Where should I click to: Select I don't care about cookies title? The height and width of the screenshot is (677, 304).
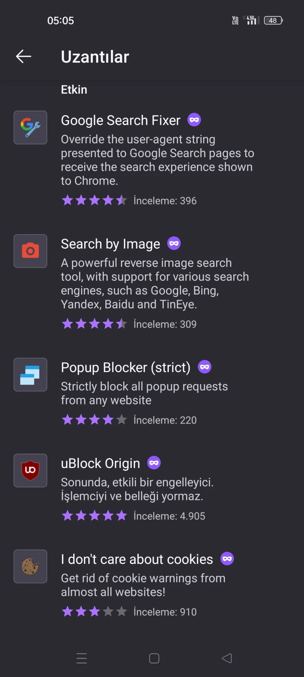[137, 559]
